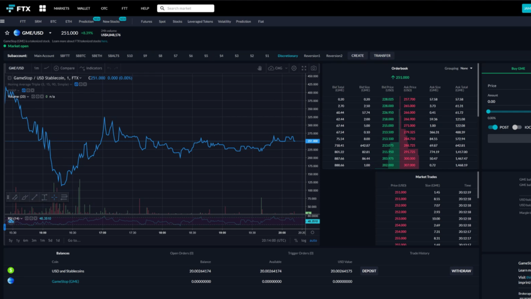This screenshot has width=531, height=299.
Task: Switch to Trade History tab
Action: (x=420, y=253)
